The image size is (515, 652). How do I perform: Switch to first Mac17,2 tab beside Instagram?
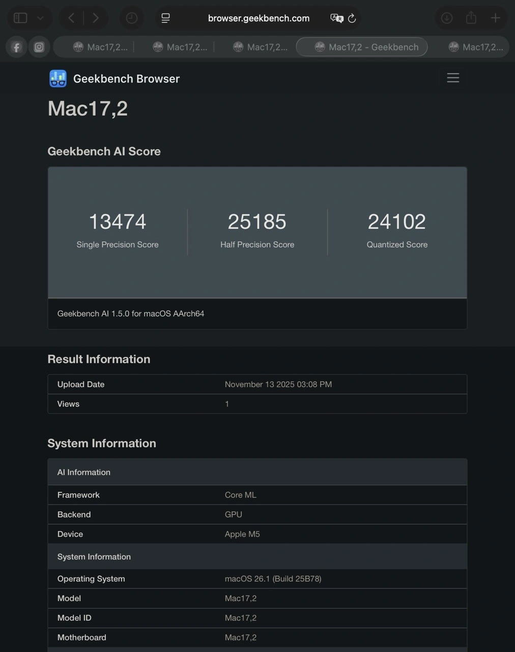pos(100,47)
